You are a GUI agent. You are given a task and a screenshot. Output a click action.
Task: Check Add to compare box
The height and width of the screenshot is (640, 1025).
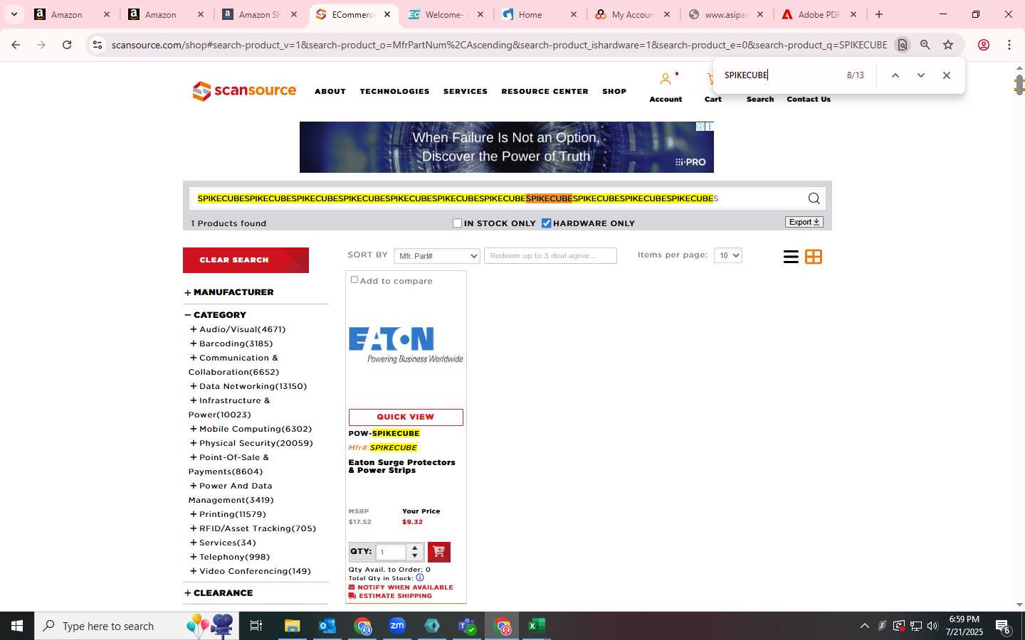(x=354, y=279)
